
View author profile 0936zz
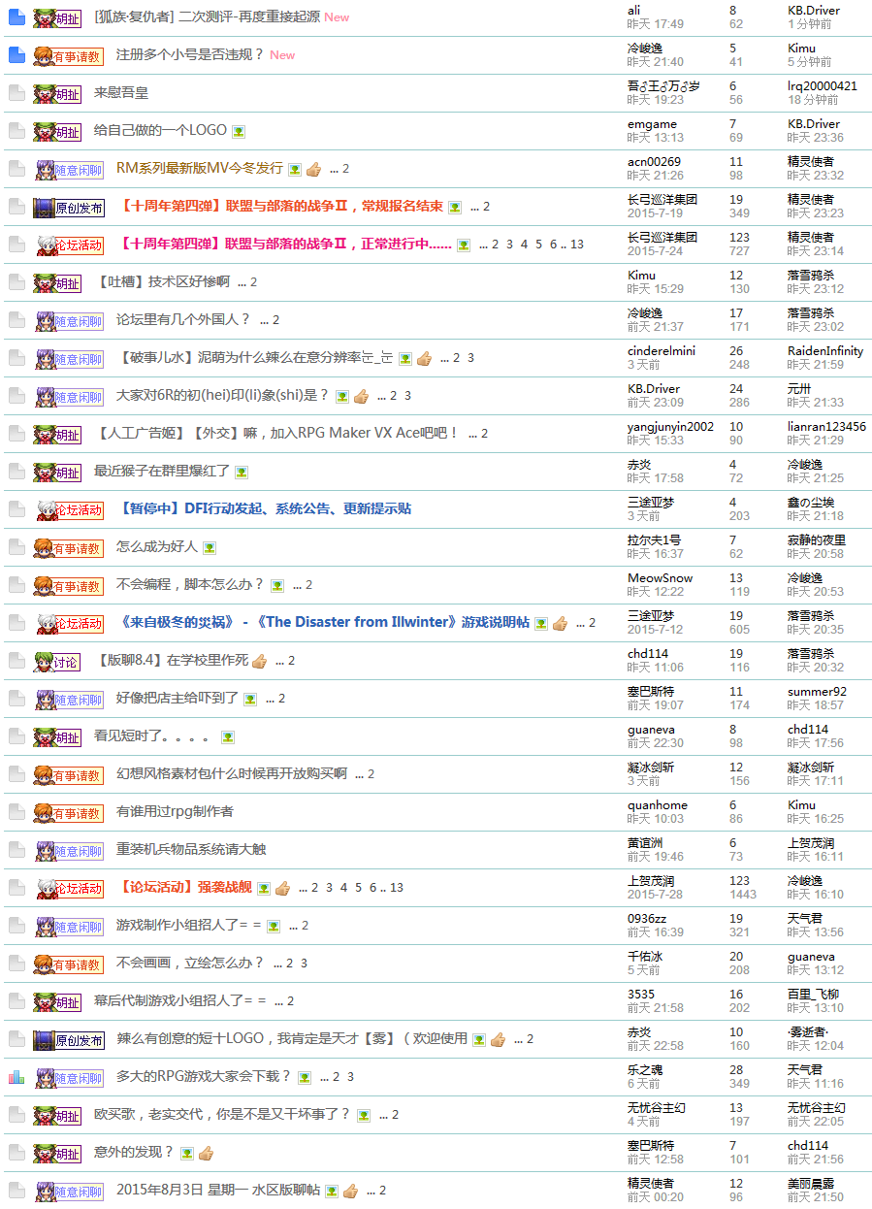tap(647, 919)
